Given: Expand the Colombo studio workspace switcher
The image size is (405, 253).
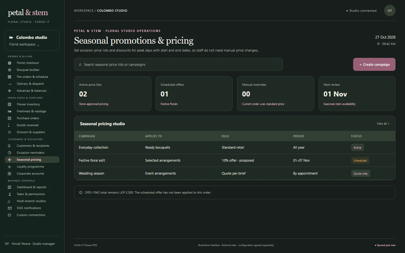Looking at the screenshot, I should click(x=32, y=40).
